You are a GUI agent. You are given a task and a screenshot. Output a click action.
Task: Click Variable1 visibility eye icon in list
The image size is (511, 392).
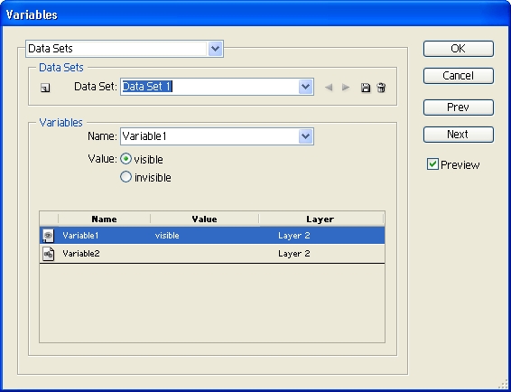pos(48,236)
